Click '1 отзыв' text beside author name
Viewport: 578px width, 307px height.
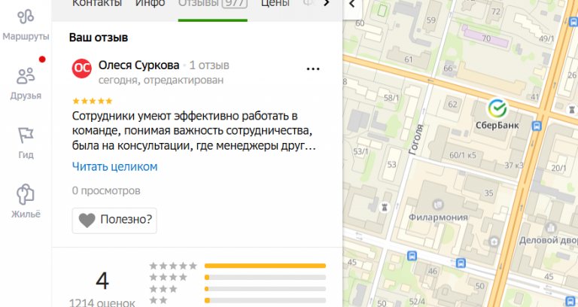(x=209, y=65)
